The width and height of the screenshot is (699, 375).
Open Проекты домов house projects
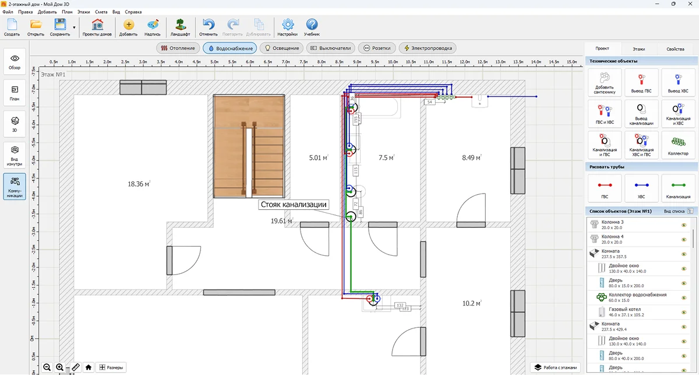(x=97, y=27)
